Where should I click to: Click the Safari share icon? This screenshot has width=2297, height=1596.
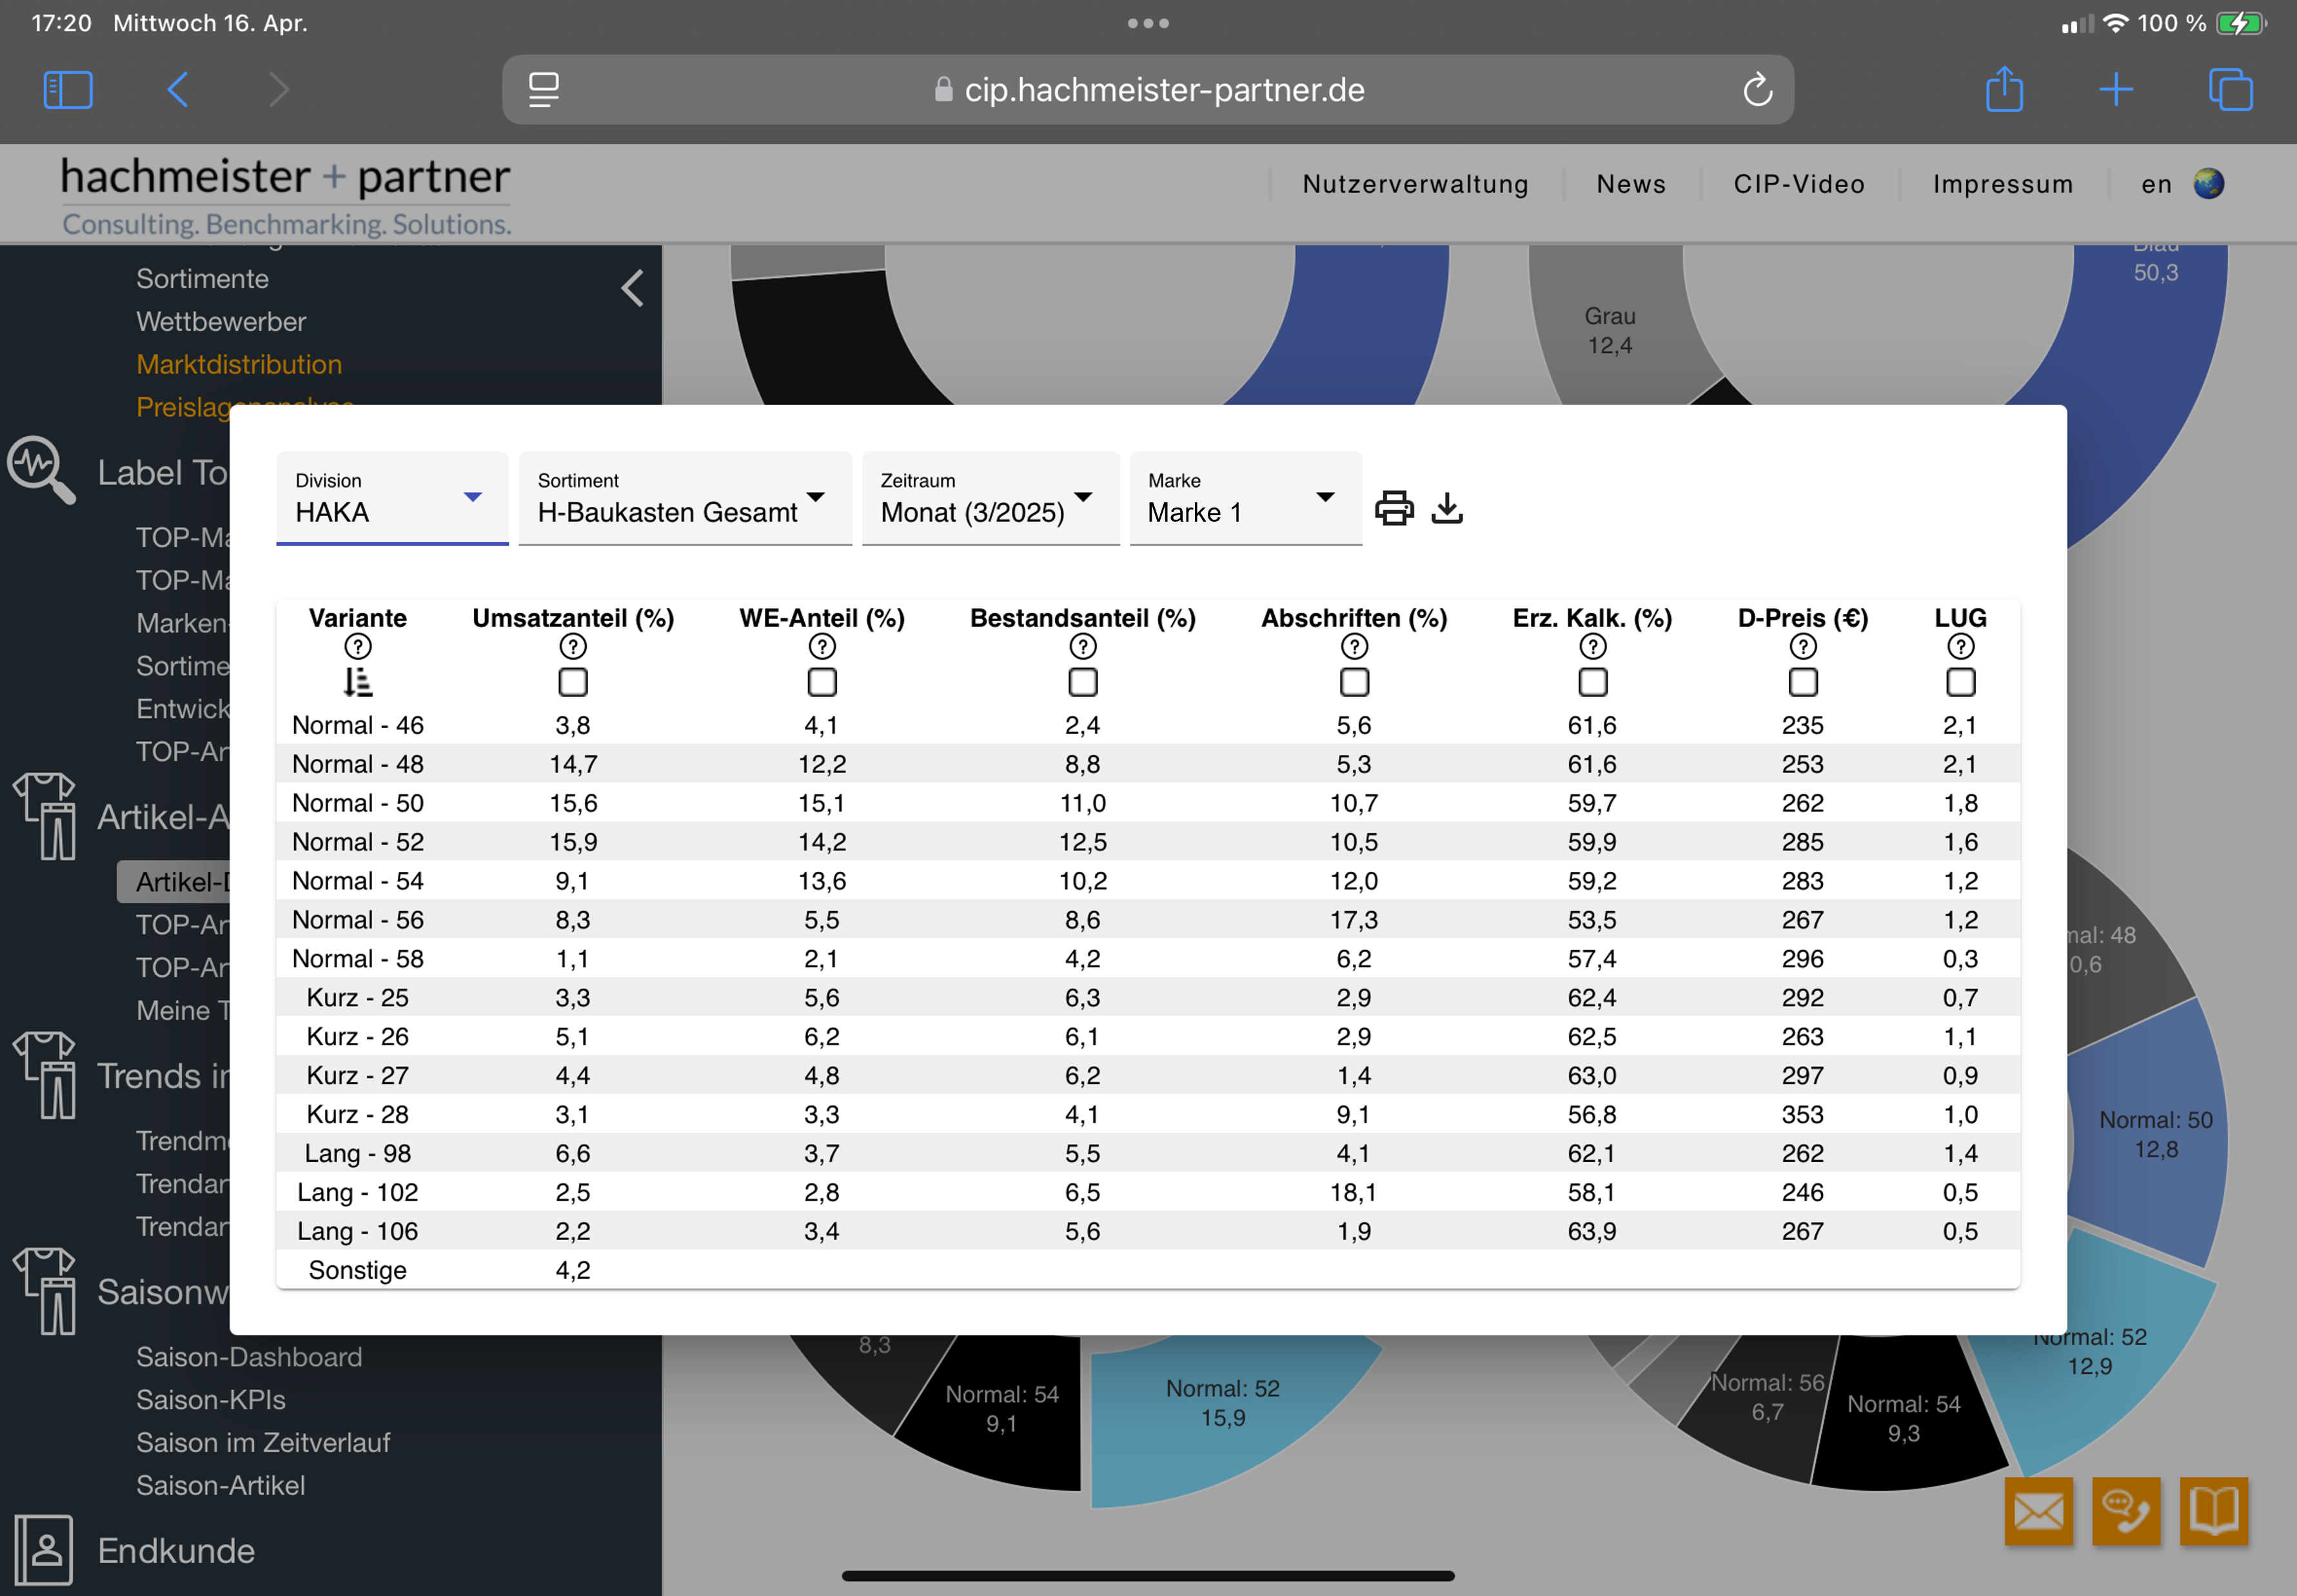[x=2004, y=90]
